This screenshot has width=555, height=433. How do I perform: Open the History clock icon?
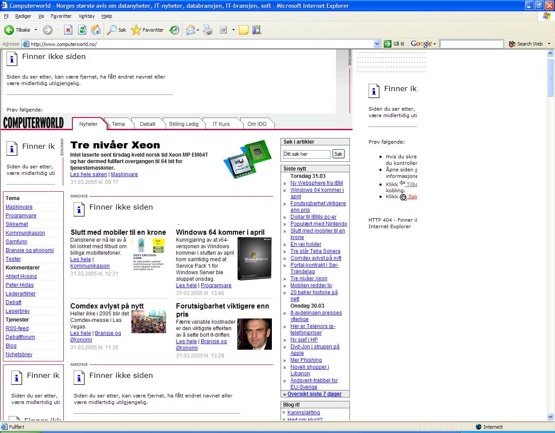point(174,30)
